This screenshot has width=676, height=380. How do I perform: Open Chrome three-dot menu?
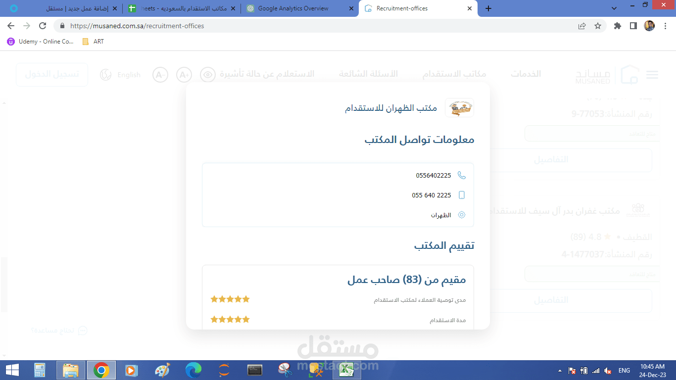tap(665, 26)
